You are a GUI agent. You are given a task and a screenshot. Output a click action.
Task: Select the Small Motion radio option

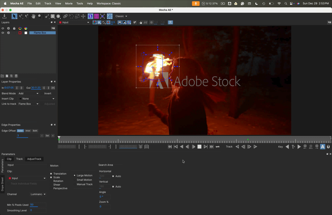click(75, 180)
